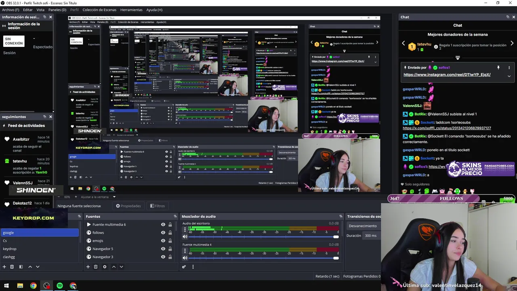Open the Vista menu
The width and height of the screenshot is (517, 291).
(x=40, y=10)
